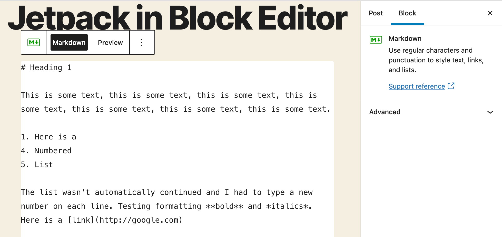Click the Markdown block description text in sidebar
Image resolution: width=502 pixels, height=237 pixels.
coord(436,60)
